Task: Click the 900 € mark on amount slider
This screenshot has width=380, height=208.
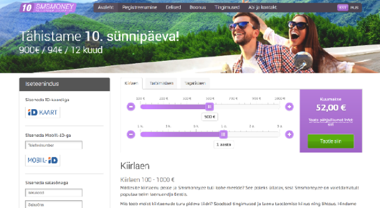Action: click(x=256, y=98)
